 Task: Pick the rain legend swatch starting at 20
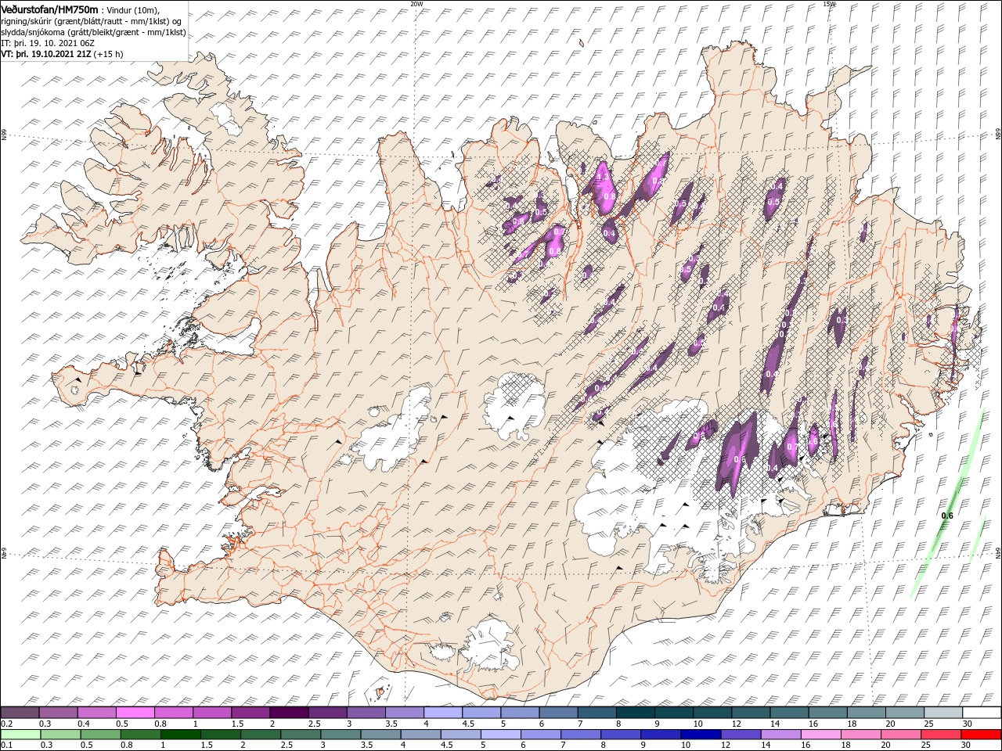click(x=901, y=734)
